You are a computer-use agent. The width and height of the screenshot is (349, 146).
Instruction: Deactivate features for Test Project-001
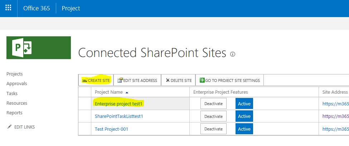pyautogui.click(x=213, y=129)
